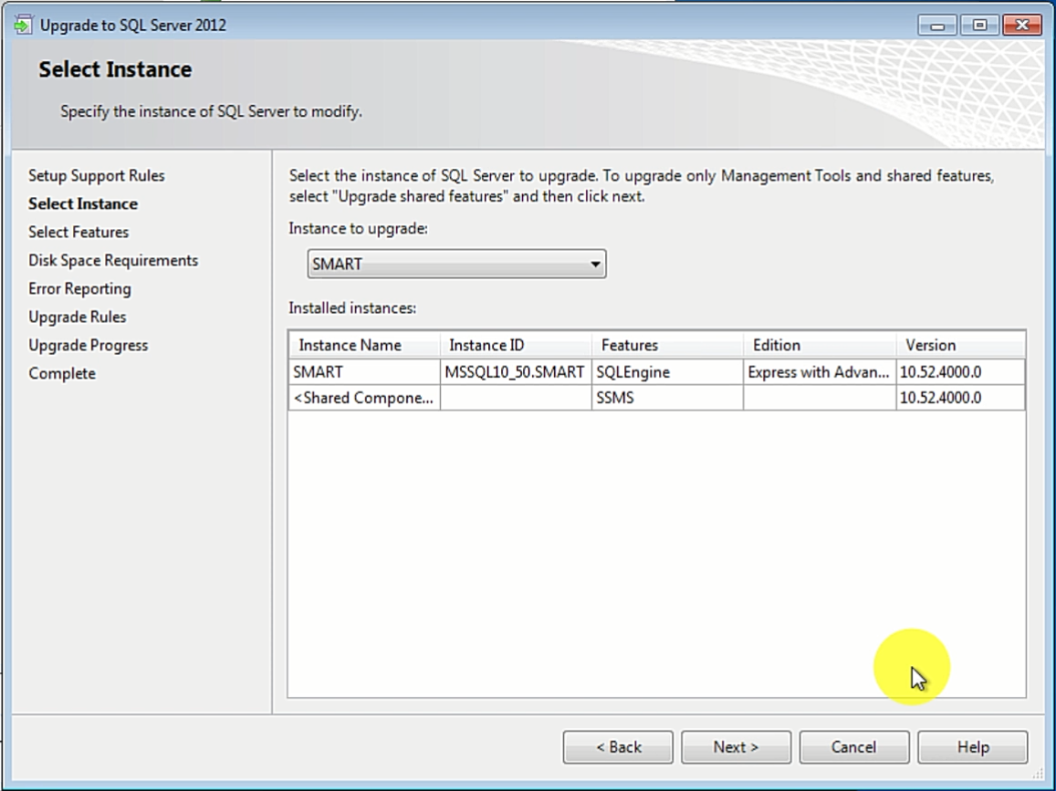This screenshot has height=791, width=1056.
Task: Click the MSSQL10_50.SMART instance ID cell
Action: [516, 372]
